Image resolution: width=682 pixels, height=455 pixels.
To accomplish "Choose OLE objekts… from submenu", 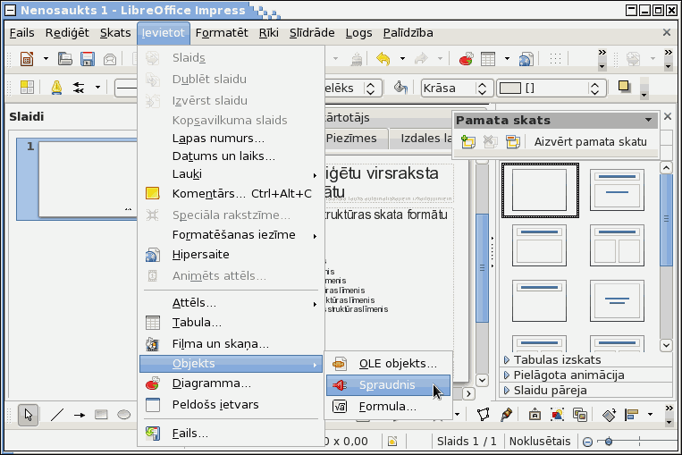I will pyautogui.click(x=389, y=364).
